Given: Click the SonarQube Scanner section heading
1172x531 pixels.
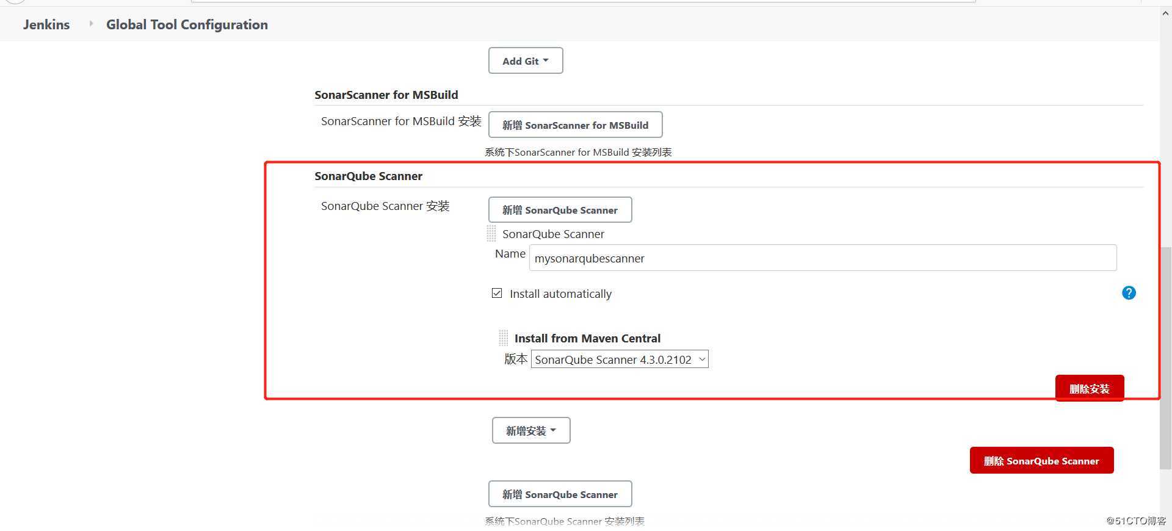Looking at the screenshot, I should pyautogui.click(x=369, y=176).
